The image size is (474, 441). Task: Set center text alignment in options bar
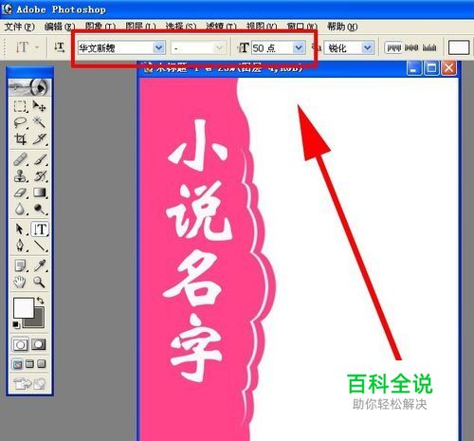click(x=411, y=47)
